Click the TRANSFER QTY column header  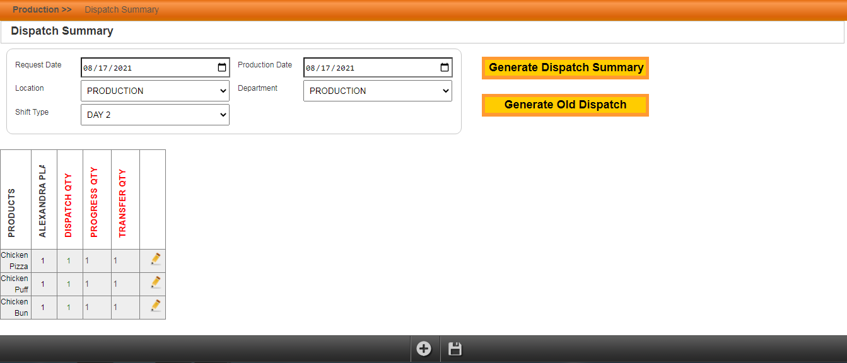pos(123,203)
